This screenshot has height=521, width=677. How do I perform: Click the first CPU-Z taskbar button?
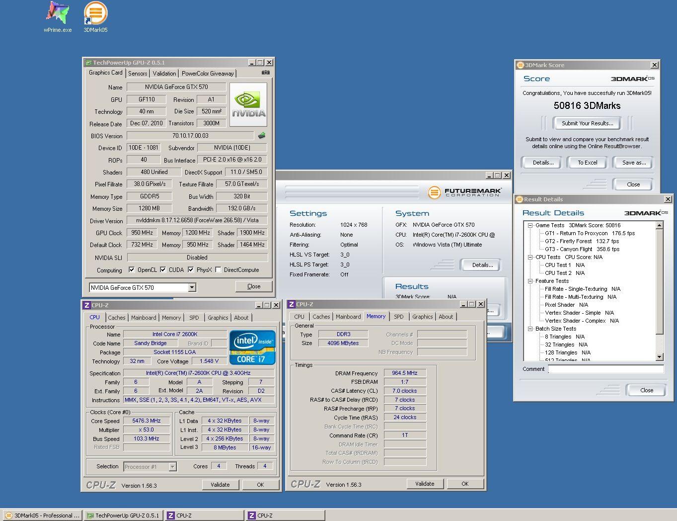[204, 516]
